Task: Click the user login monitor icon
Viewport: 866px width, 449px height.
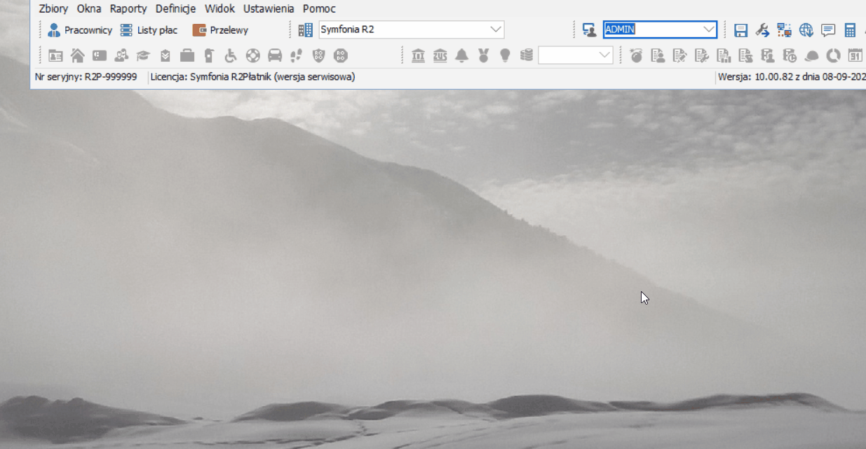Action: [x=589, y=30]
